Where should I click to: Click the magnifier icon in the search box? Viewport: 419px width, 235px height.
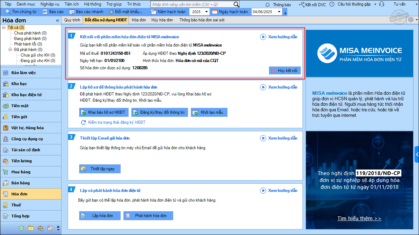click(x=236, y=4)
